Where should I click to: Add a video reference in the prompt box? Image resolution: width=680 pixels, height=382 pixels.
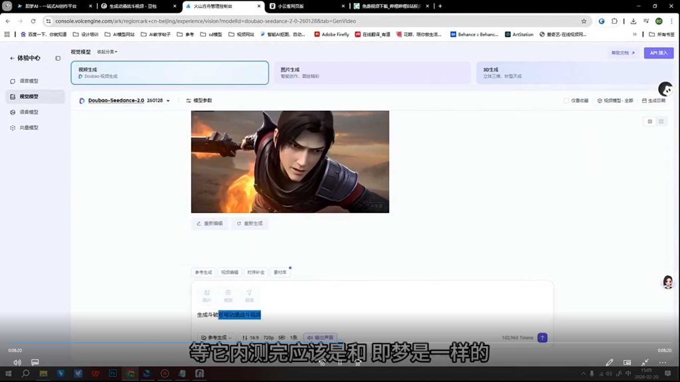(x=228, y=296)
